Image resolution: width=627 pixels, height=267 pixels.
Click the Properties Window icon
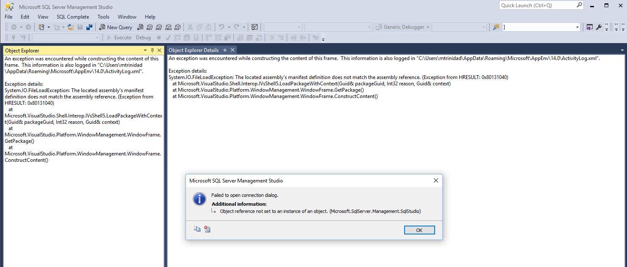pyautogui.click(x=589, y=27)
